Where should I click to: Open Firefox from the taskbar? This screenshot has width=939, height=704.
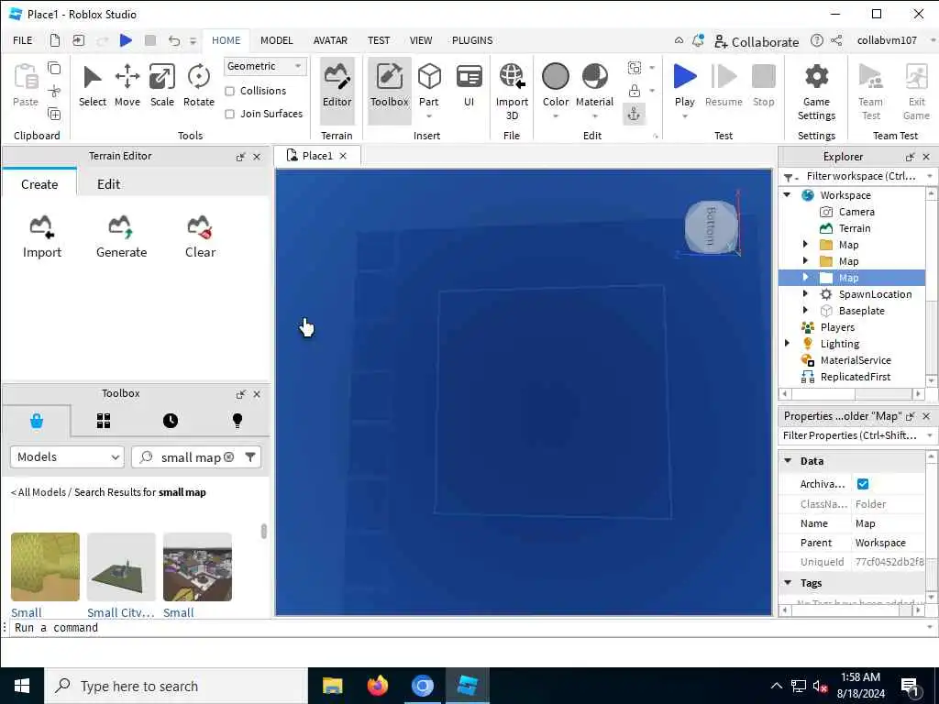pyautogui.click(x=377, y=686)
